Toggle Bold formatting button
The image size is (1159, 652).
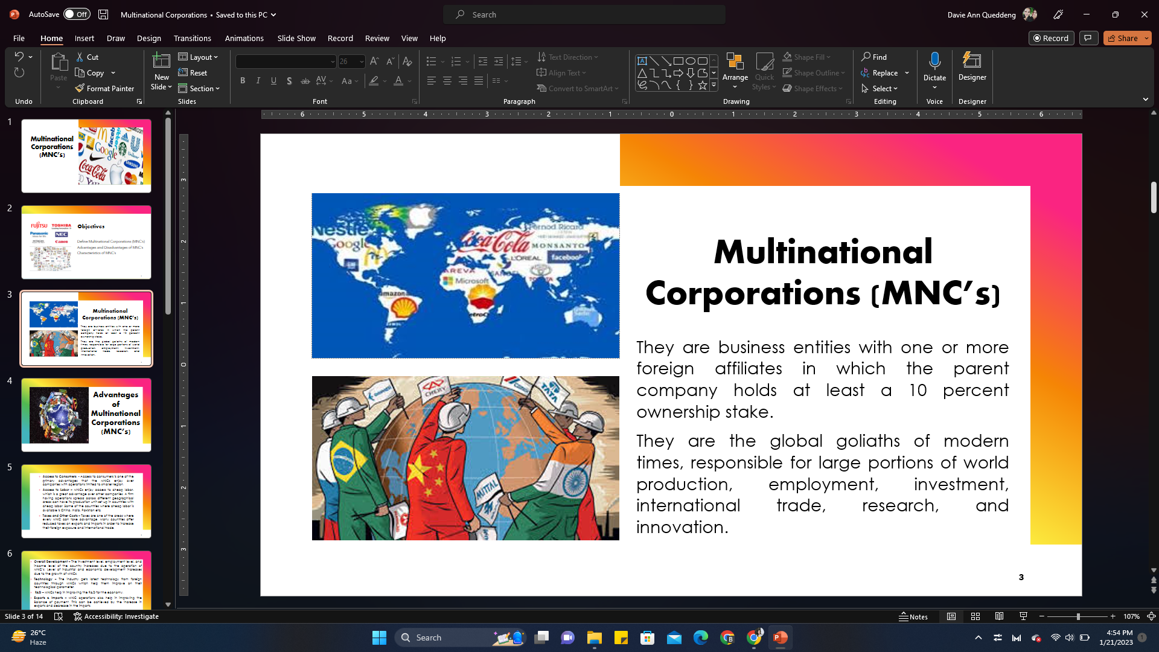point(243,81)
